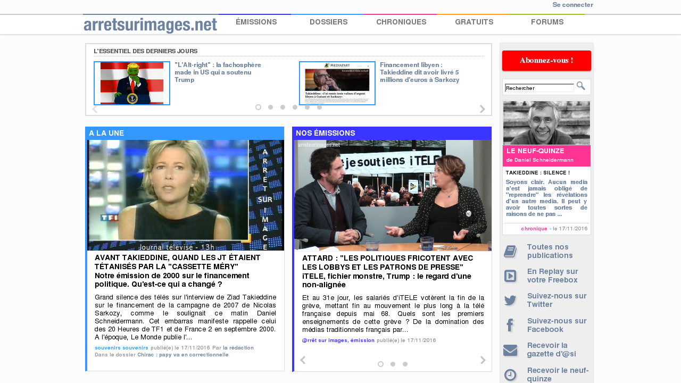Viewport: 681px width, 383px height.
Task: Click Suivez-nous sur Twitter text
Action: (557, 300)
